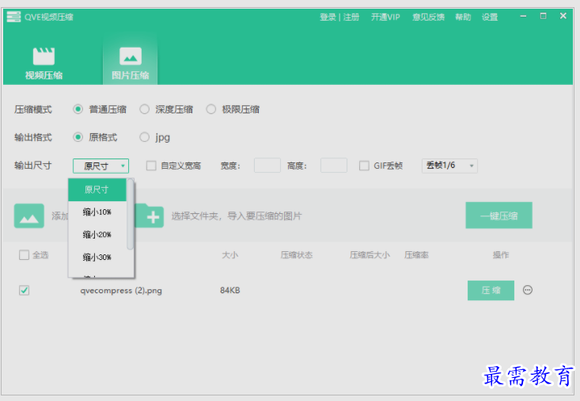580x401 pixels.
Task: Click the add image file icon
Action: 29,216
